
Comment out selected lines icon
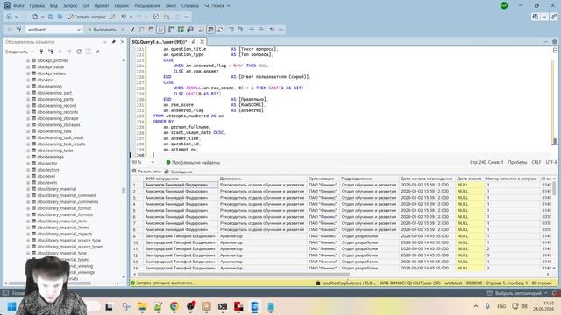[x=231, y=30]
